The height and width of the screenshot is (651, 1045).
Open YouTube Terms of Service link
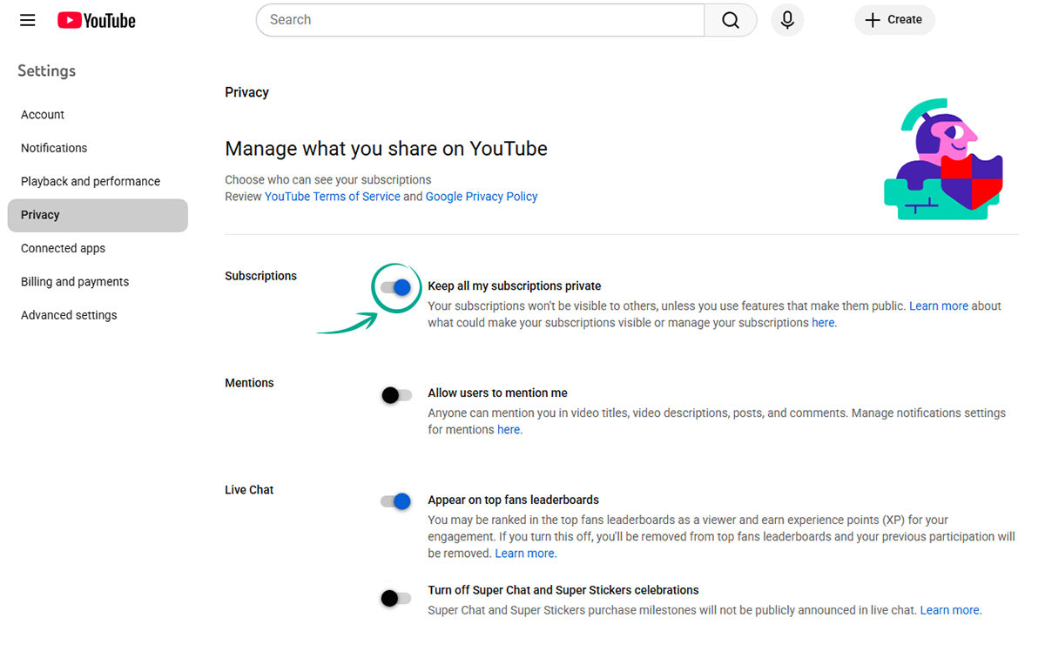pos(333,197)
